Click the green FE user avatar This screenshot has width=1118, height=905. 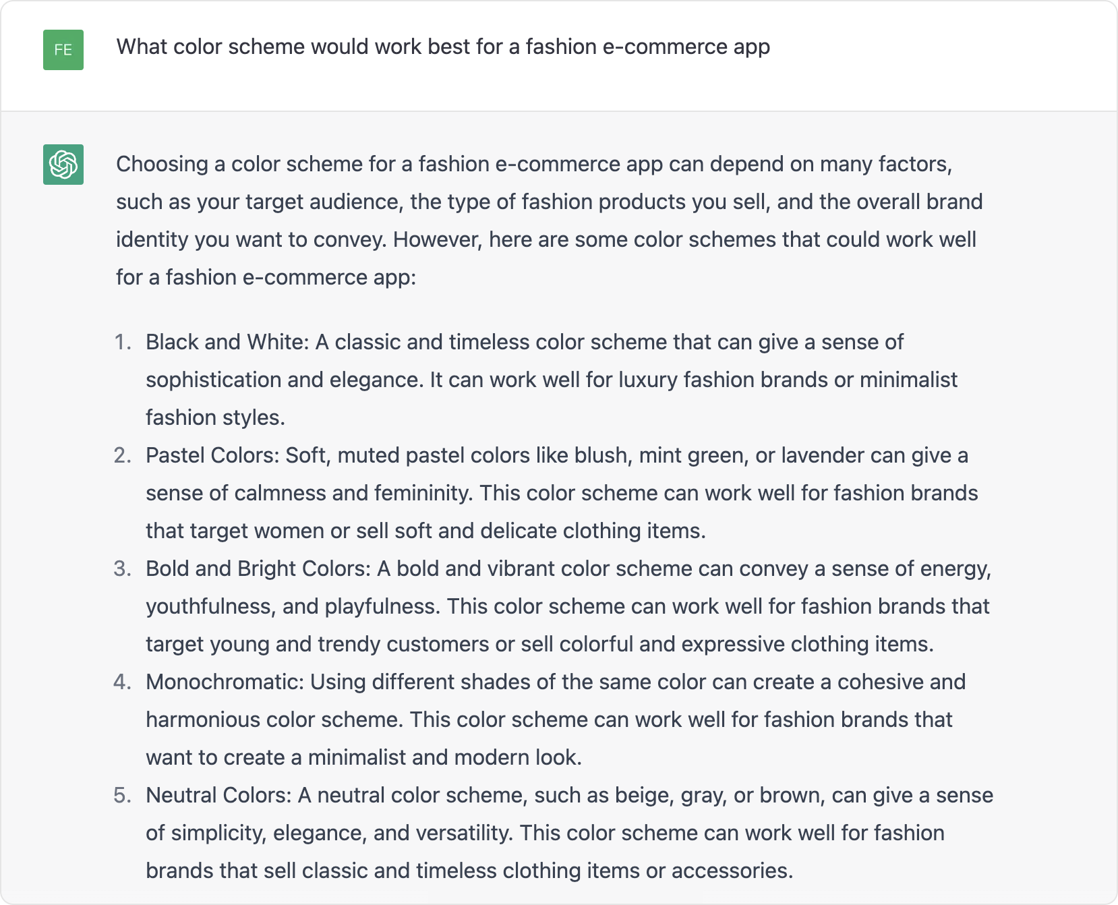pyautogui.click(x=63, y=50)
